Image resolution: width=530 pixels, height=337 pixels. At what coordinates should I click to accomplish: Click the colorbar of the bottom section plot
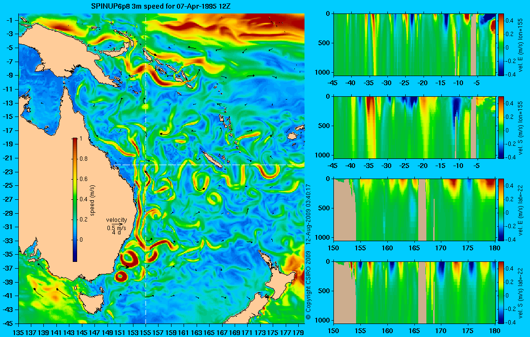(501, 292)
